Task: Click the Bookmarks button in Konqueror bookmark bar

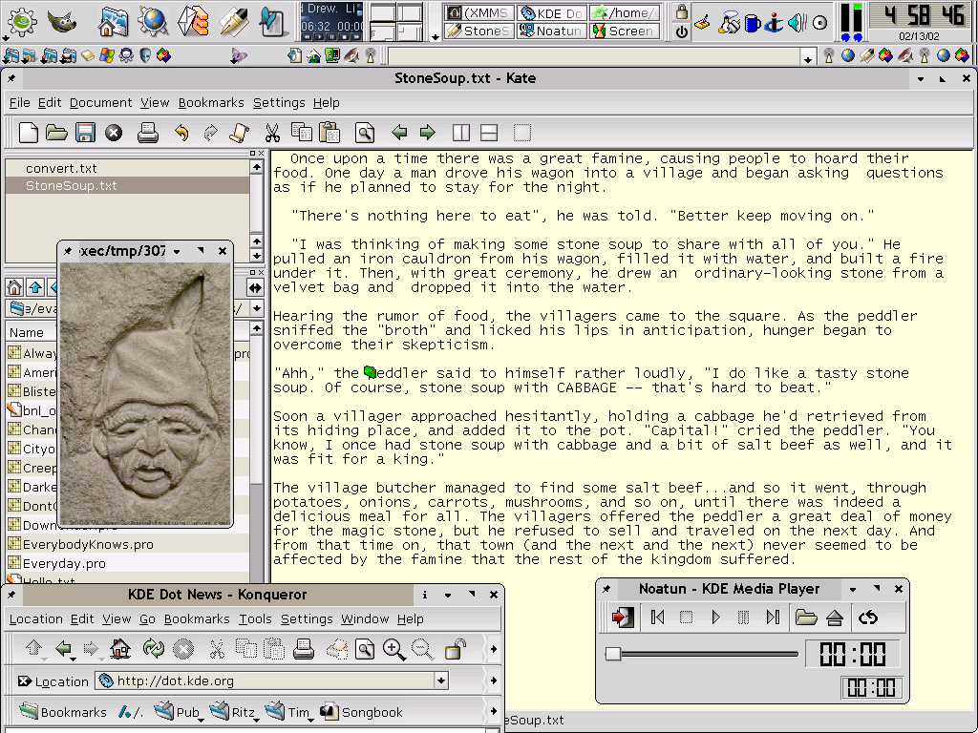Action: 62,712
